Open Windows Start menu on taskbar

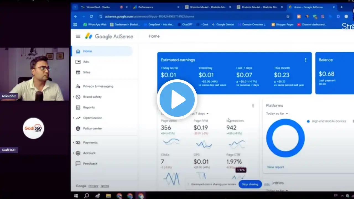click(x=76, y=196)
